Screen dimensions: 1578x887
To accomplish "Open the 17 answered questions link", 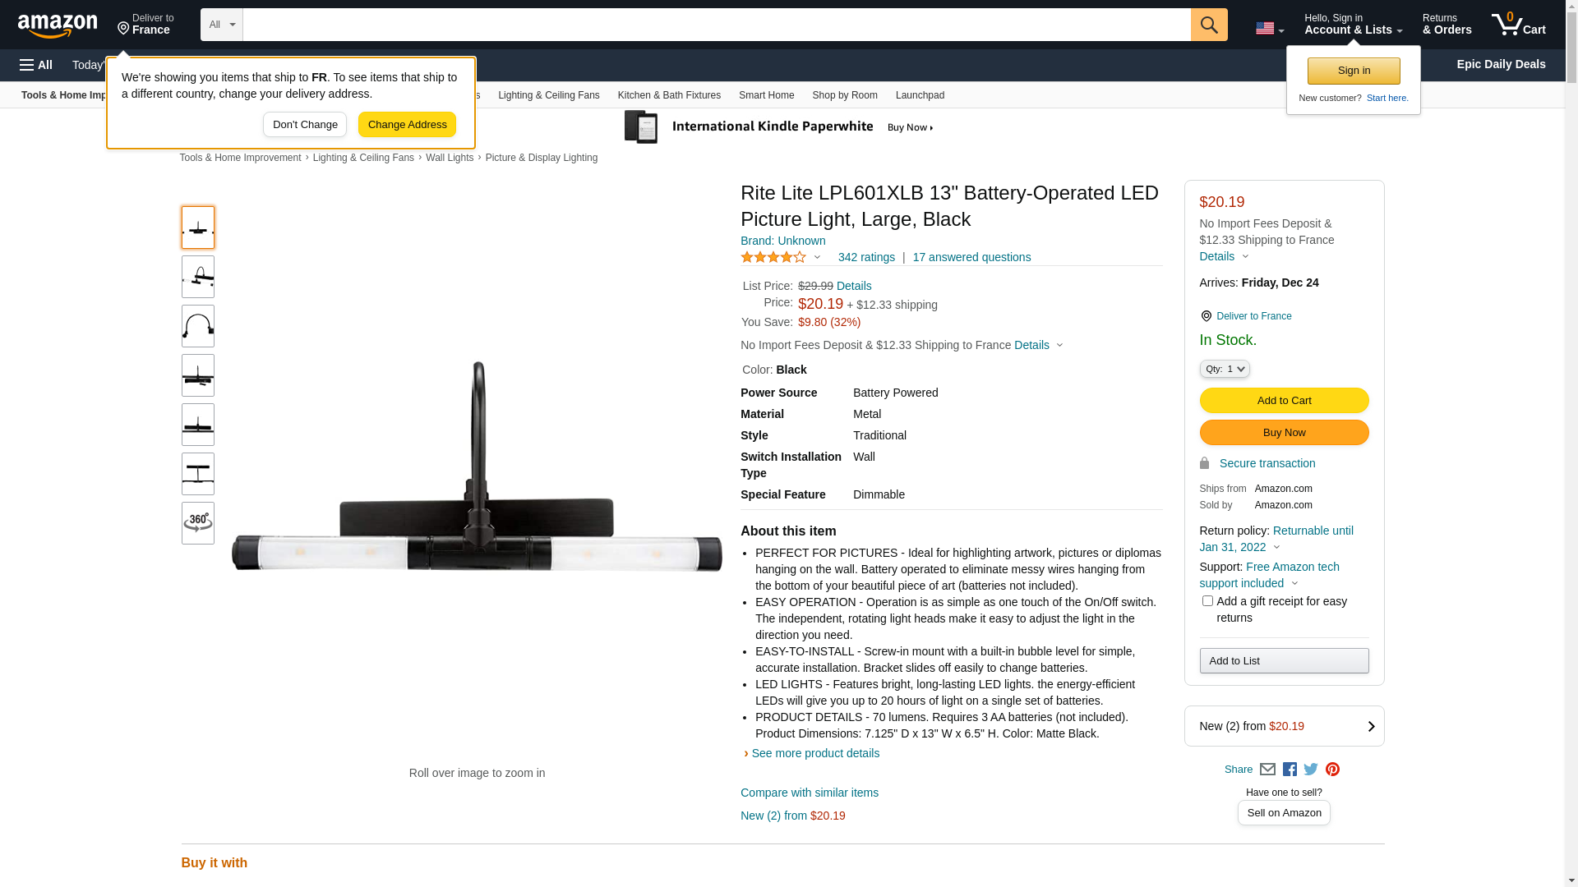I will point(971,257).
